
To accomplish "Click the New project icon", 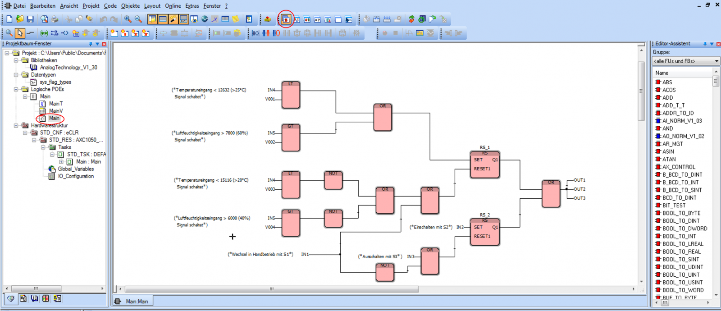I will click(9, 19).
